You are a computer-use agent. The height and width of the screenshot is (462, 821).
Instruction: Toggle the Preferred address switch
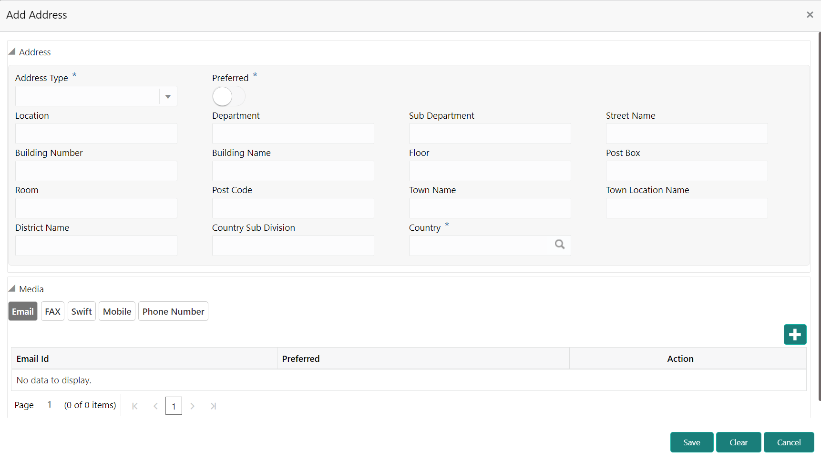[228, 97]
